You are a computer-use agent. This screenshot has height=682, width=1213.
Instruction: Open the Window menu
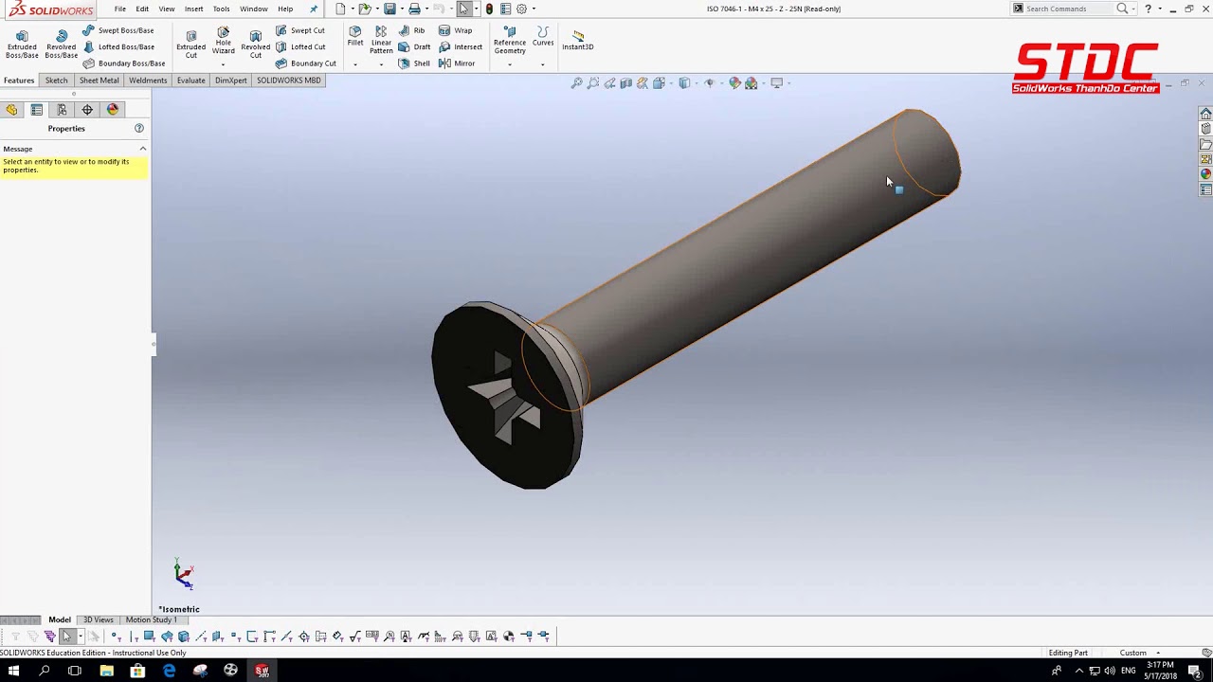click(253, 9)
